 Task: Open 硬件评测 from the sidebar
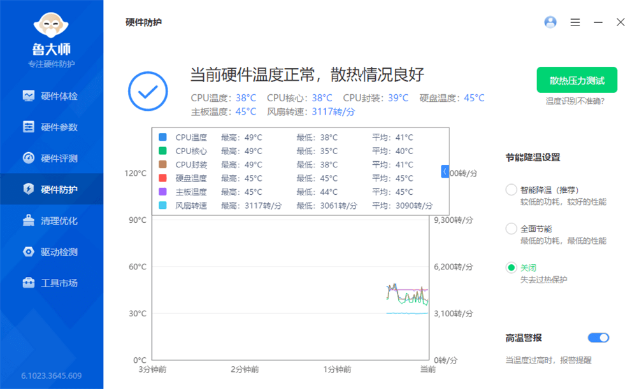pos(51,158)
